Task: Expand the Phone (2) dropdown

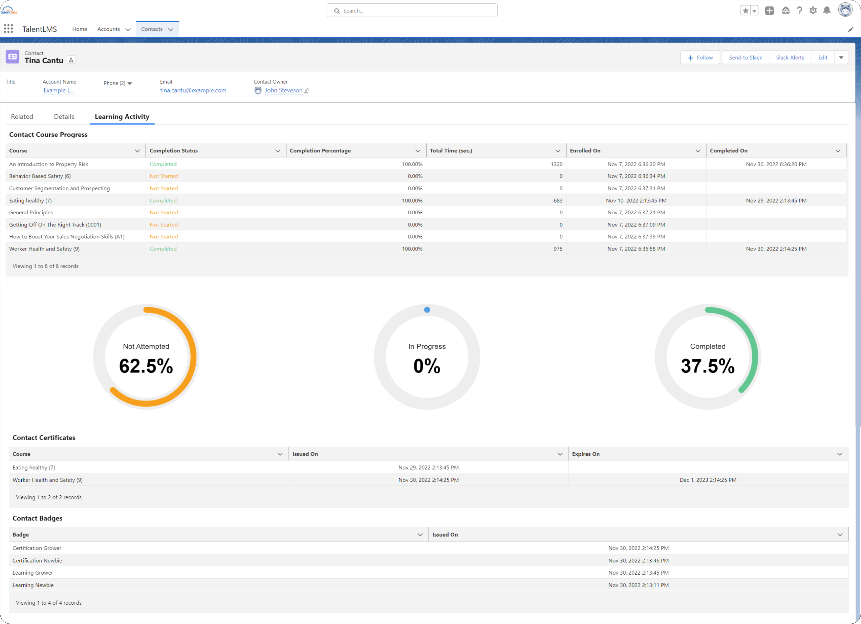Action: [x=130, y=84]
